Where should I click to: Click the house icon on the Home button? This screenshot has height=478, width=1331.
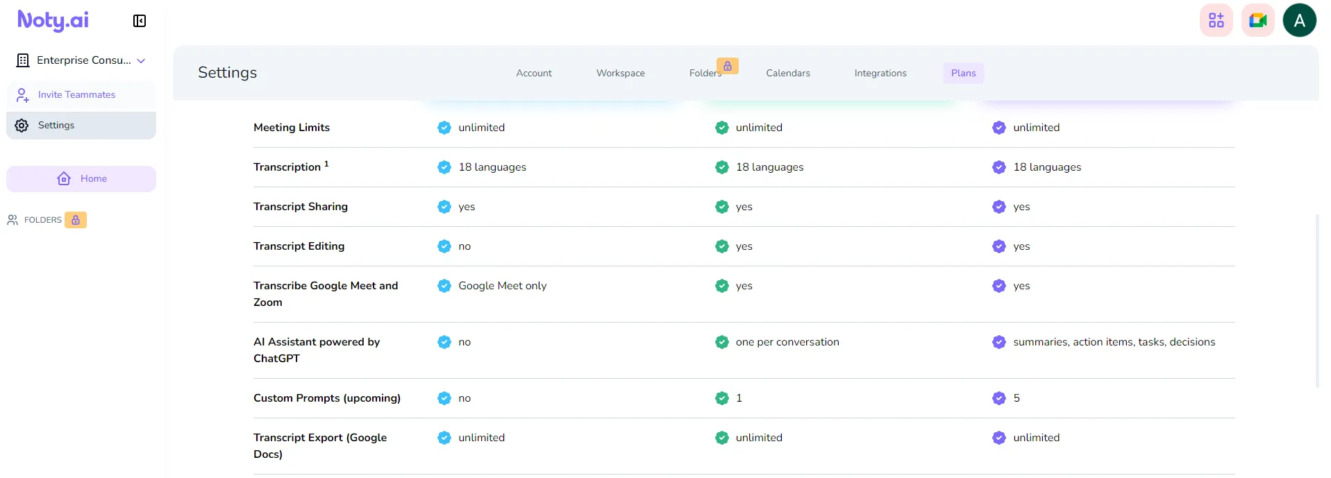coord(64,179)
